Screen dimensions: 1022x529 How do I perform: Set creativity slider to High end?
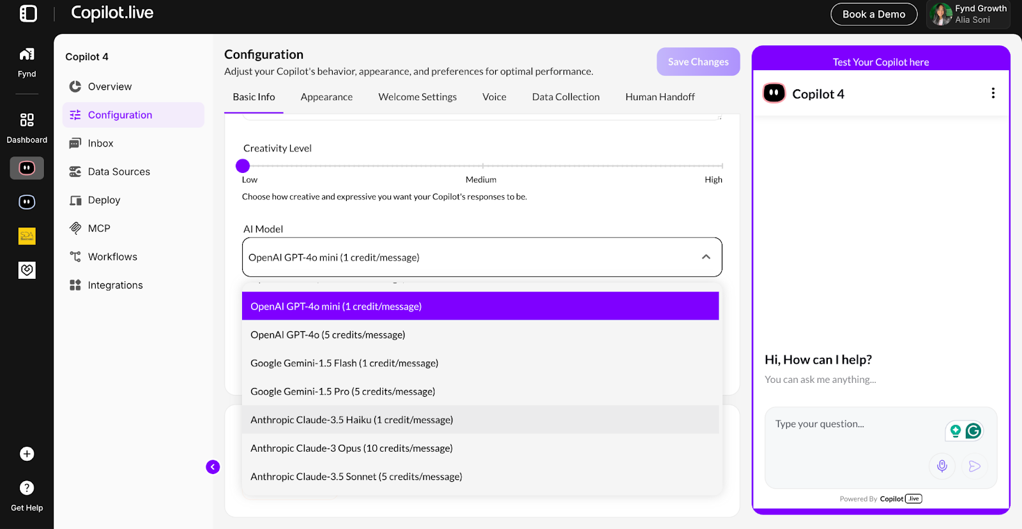722,166
